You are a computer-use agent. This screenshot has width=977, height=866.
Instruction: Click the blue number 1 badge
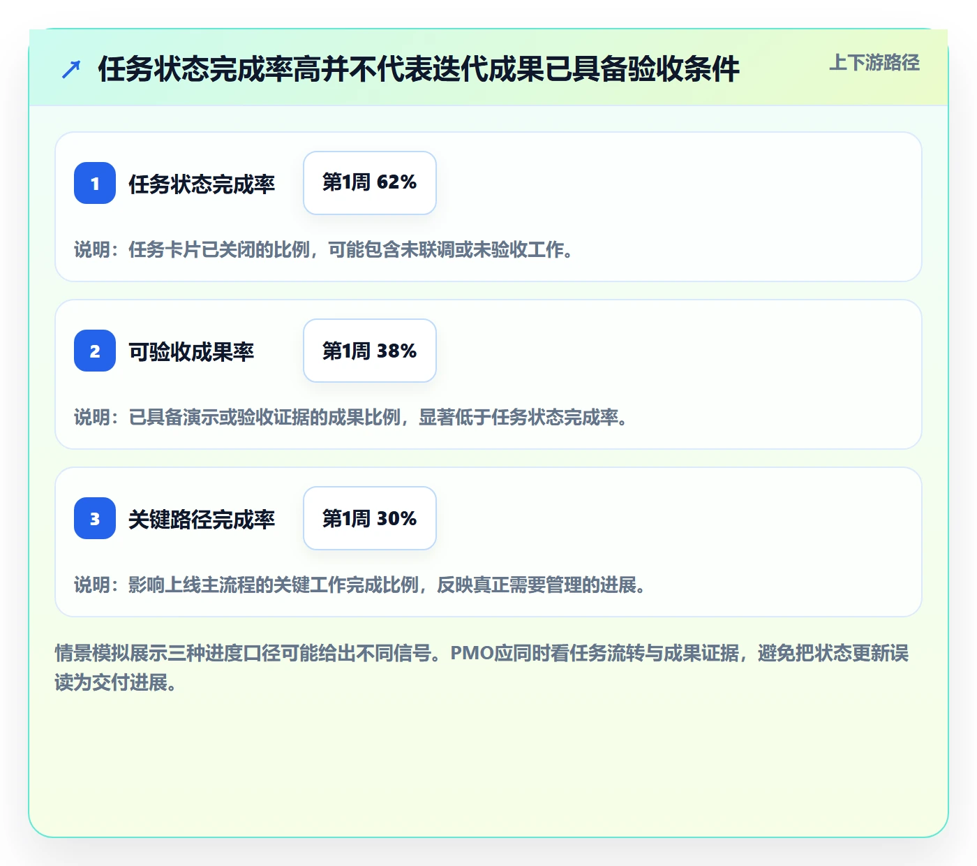[x=95, y=183]
